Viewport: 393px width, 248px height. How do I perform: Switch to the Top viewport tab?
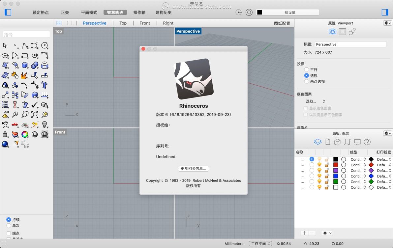coord(123,23)
